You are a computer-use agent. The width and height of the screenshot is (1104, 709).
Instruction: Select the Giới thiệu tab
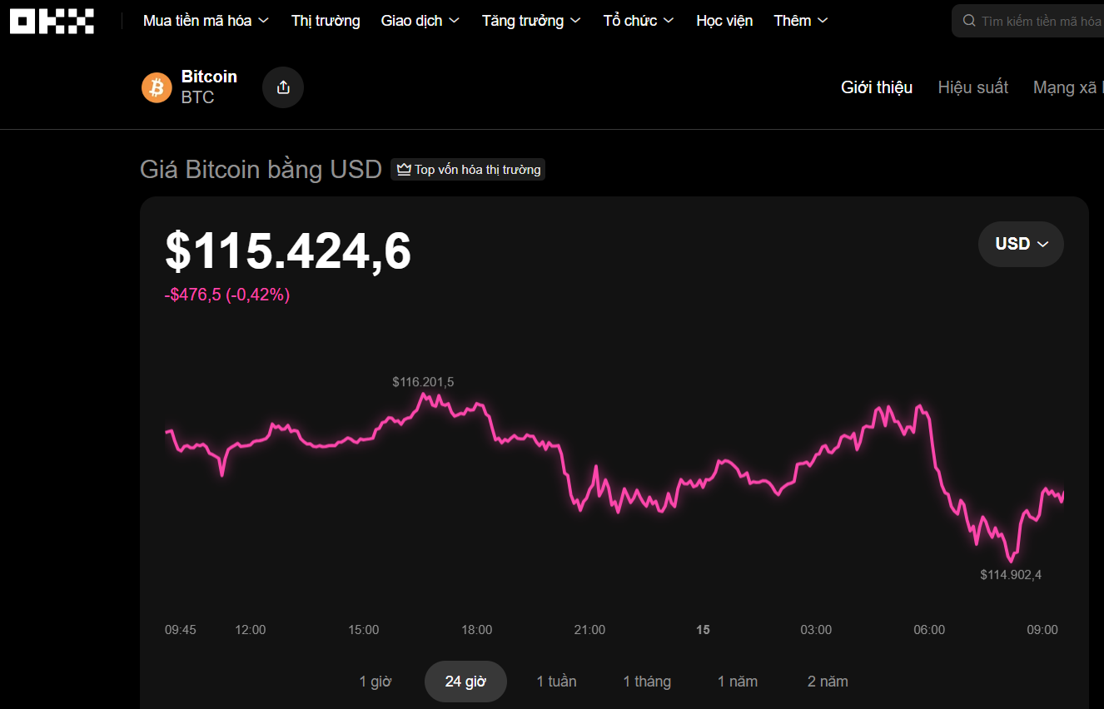[x=877, y=87]
